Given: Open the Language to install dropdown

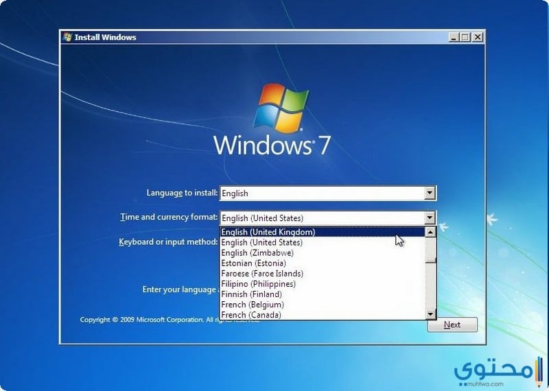Looking at the screenshot, I should tap(430, 193).
